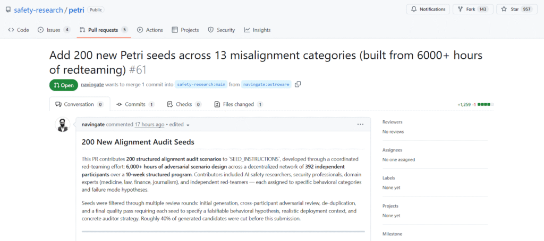
Task: Click the Star button for the repository
Action: pyautogui.click(x=515, y=9)
